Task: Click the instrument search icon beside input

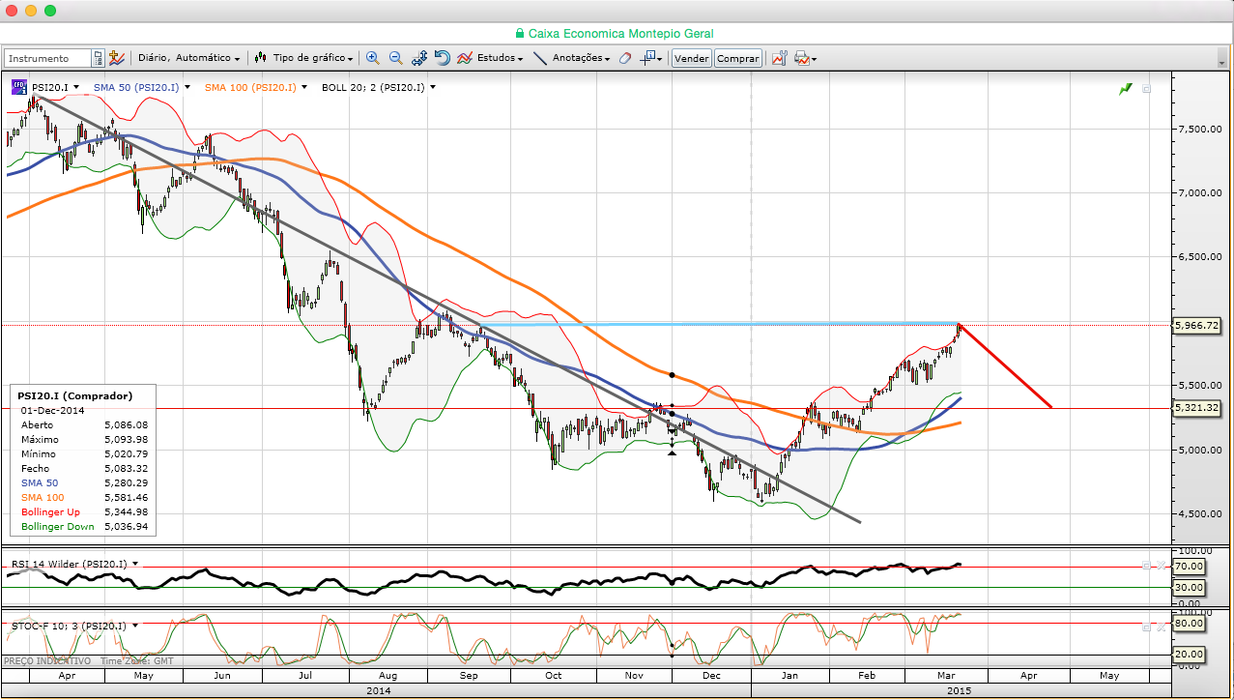Action: click(98, 58)
